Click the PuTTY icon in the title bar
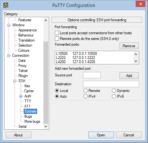148x143 pixels. point(6,5)
